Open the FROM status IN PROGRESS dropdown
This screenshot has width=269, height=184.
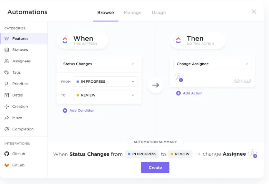[106, 82]
